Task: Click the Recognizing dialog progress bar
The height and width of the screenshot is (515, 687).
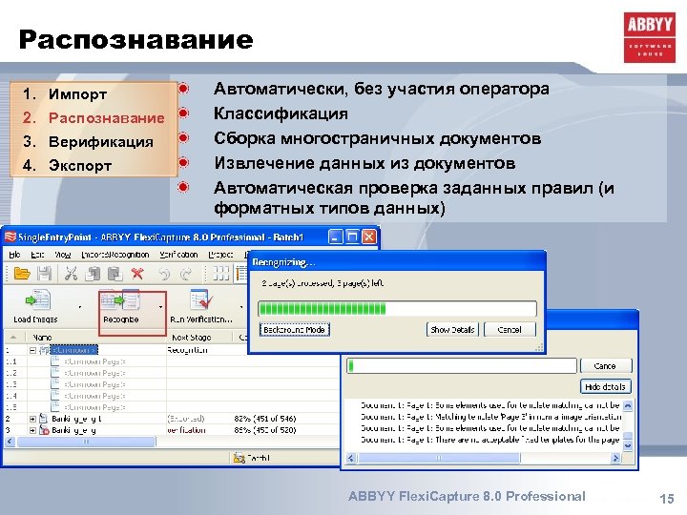Action: point(397,308)
